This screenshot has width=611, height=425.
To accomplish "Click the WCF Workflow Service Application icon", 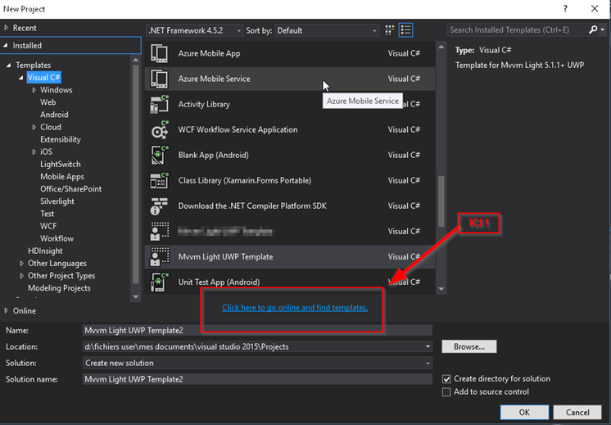I will point(160,129).
